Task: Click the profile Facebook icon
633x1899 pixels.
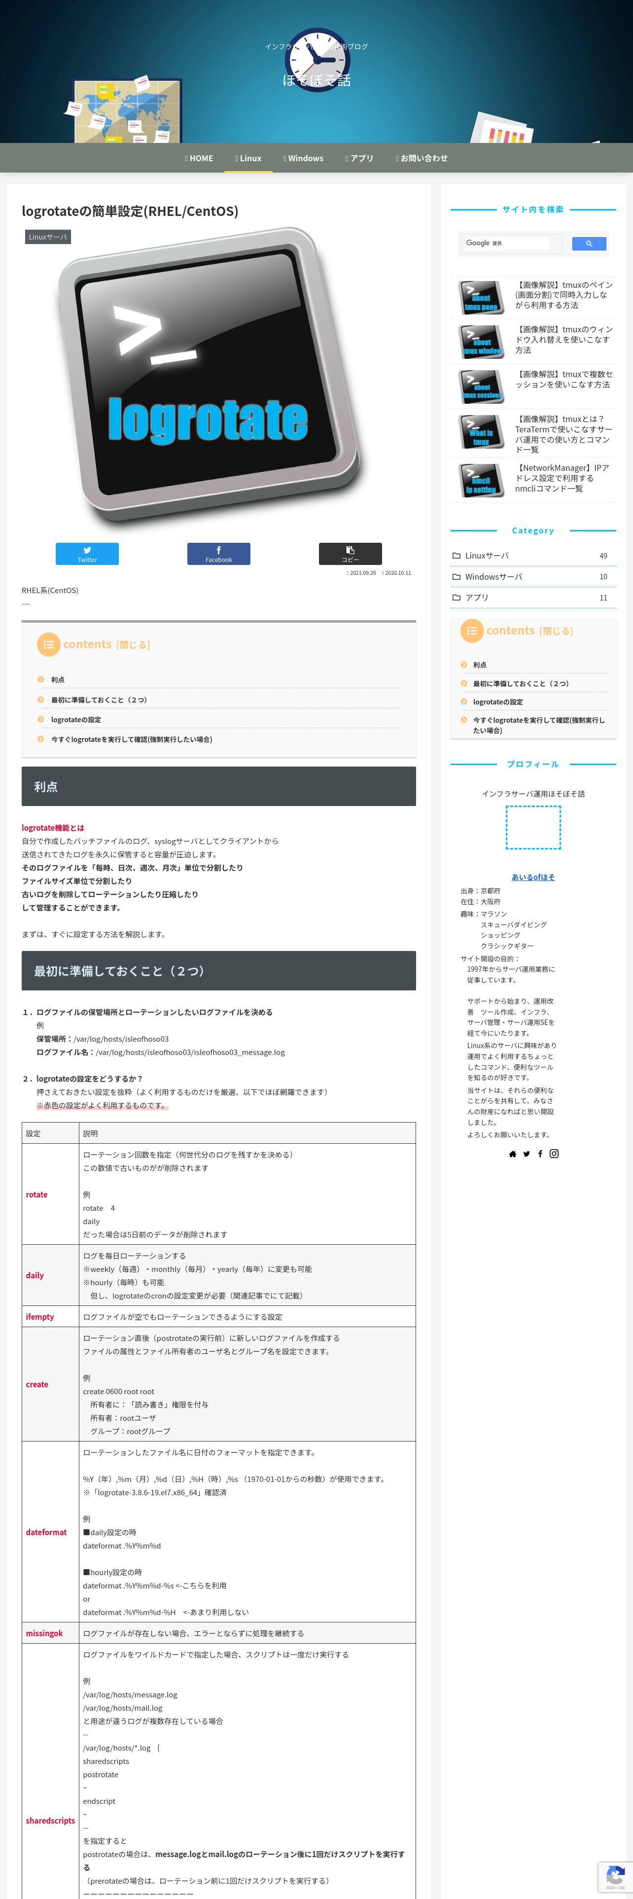Action: tap(540, 1154)
